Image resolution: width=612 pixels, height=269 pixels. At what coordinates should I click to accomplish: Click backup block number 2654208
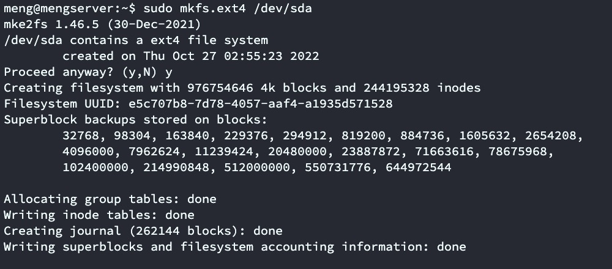coord(550,136)
